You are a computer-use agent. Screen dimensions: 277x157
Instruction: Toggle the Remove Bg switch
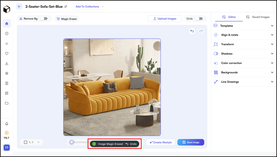[44, 19]
